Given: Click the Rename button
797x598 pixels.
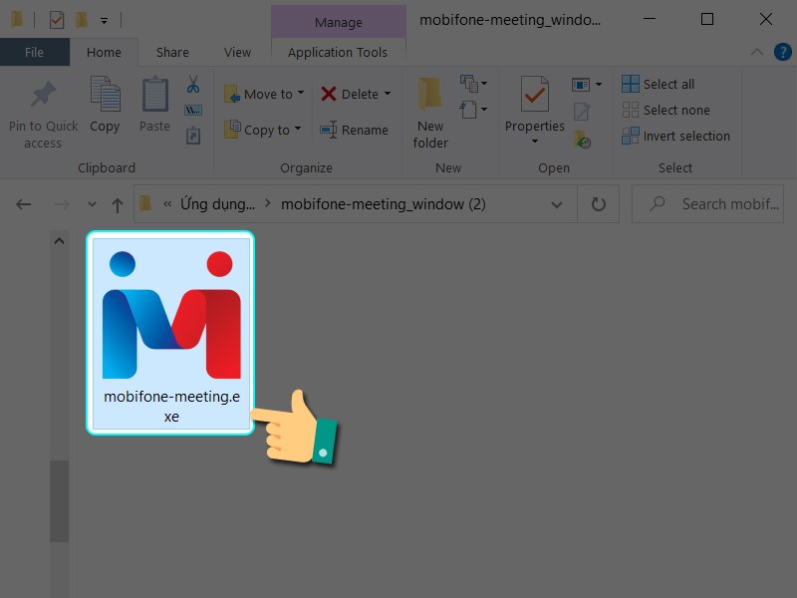Looking at the screenshot, I should point(354,130).
